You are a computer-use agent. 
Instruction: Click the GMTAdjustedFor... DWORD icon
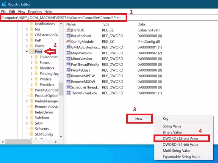click(x=68, y=47)
